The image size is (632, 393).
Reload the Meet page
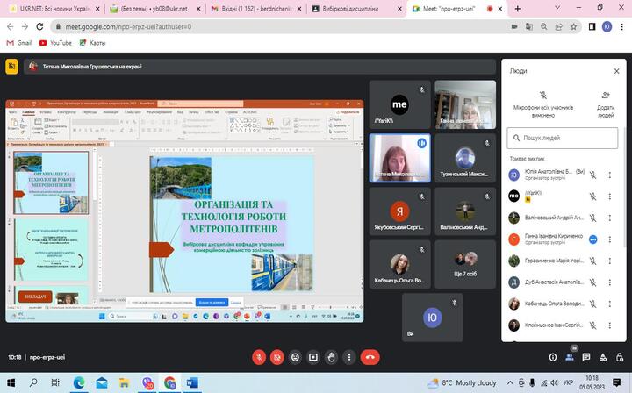(39, 26)
